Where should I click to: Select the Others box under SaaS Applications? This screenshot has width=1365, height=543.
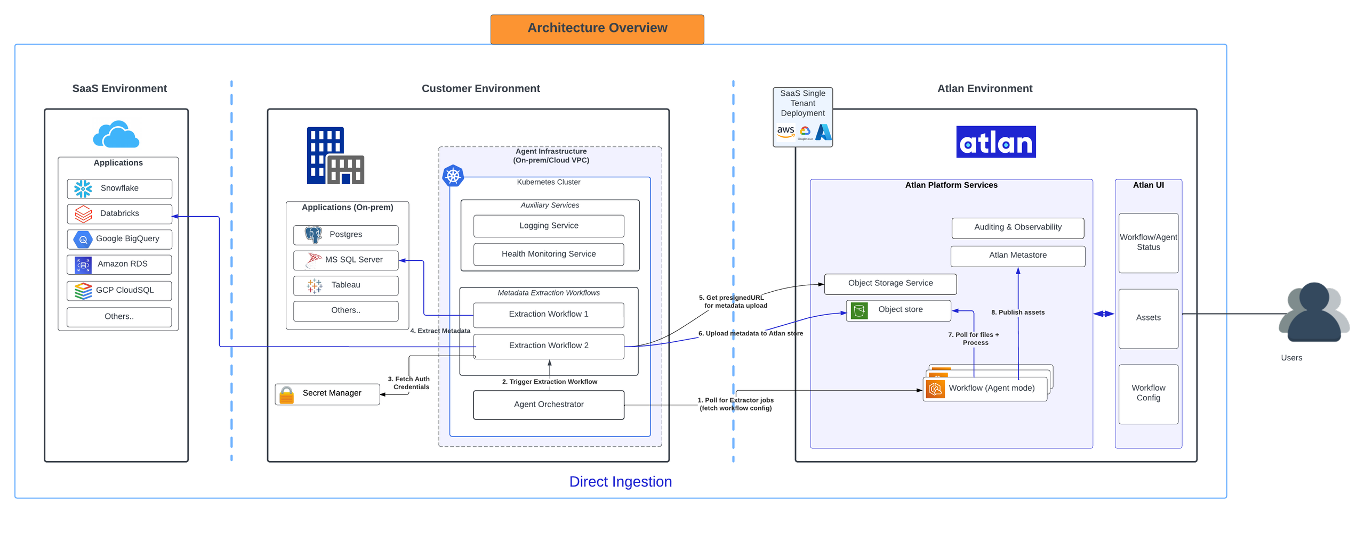tap(119, 316)
